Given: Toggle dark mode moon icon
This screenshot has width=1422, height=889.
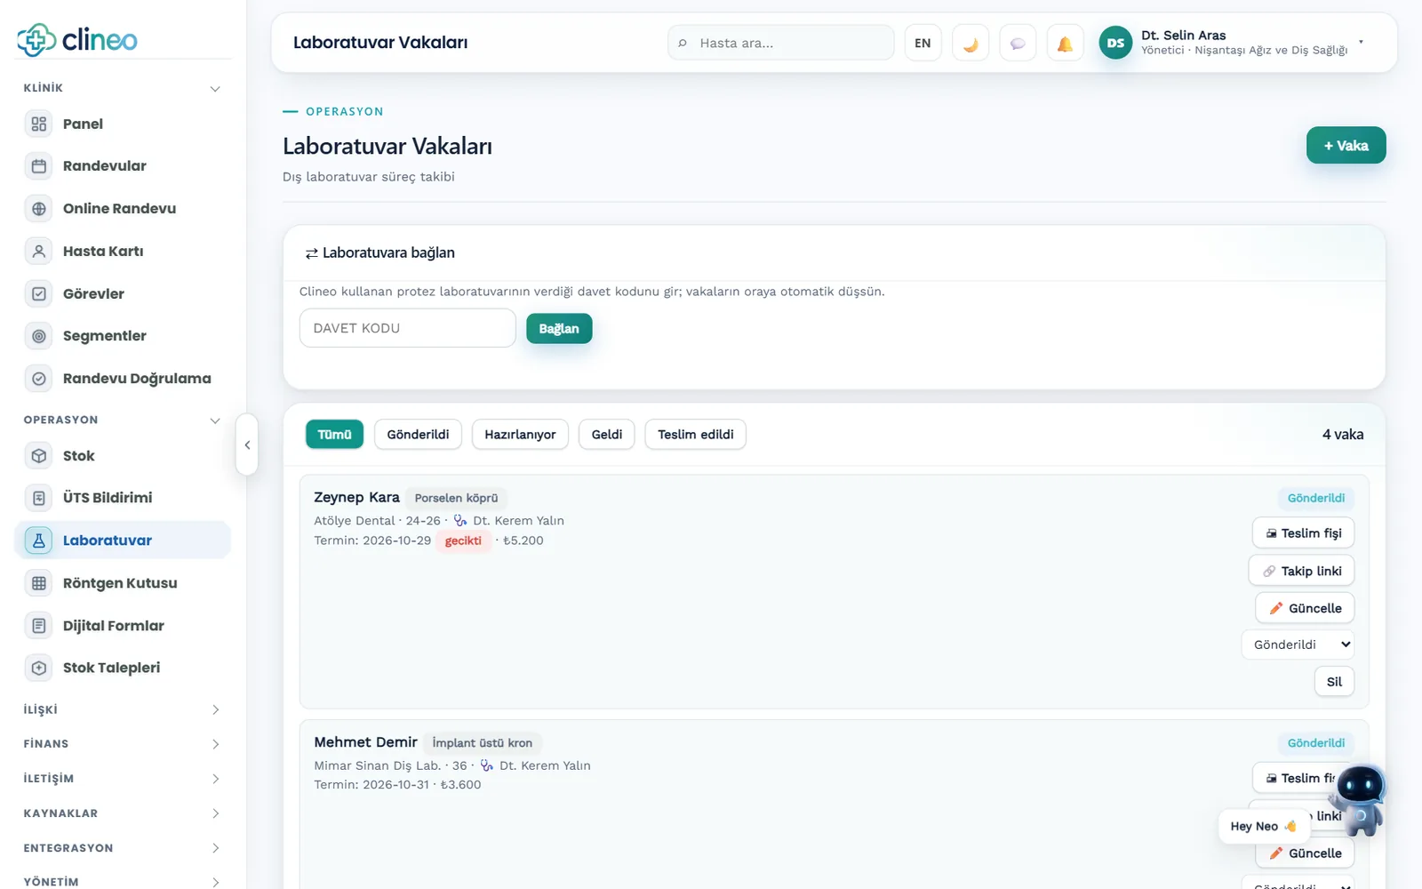Looking at the screenshot, I should tap(971, 43).
